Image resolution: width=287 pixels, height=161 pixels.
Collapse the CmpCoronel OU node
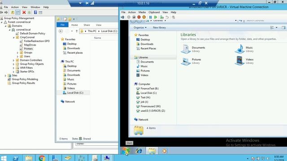point(14,38)
